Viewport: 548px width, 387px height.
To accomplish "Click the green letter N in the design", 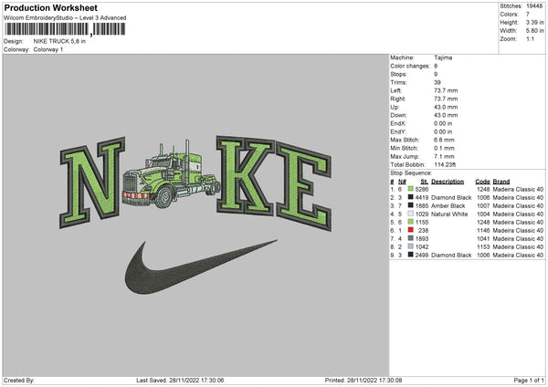I will point(92,183).
